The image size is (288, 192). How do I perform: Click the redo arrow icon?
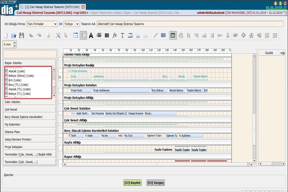(x=39, y=35)
